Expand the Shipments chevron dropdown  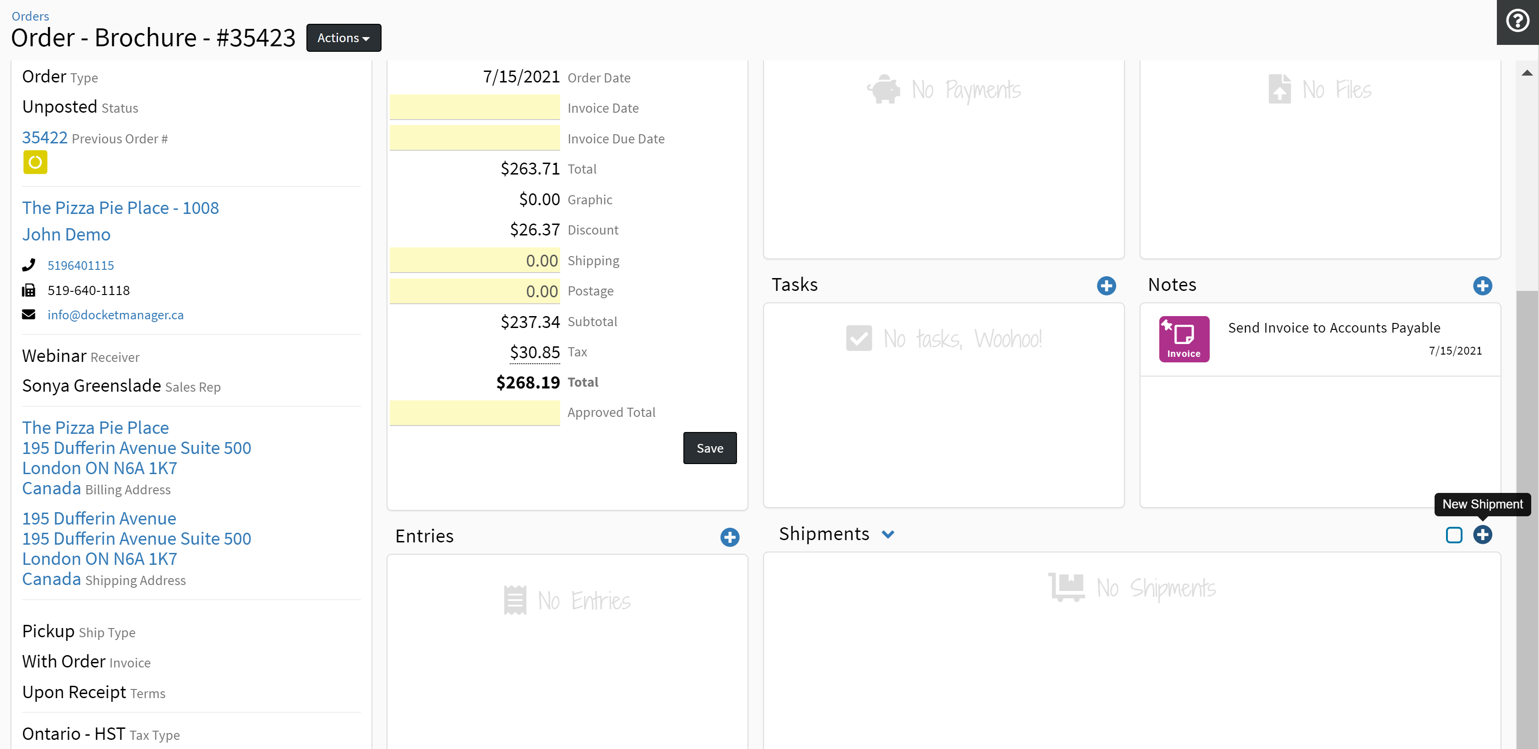click(x=888, y=535)
